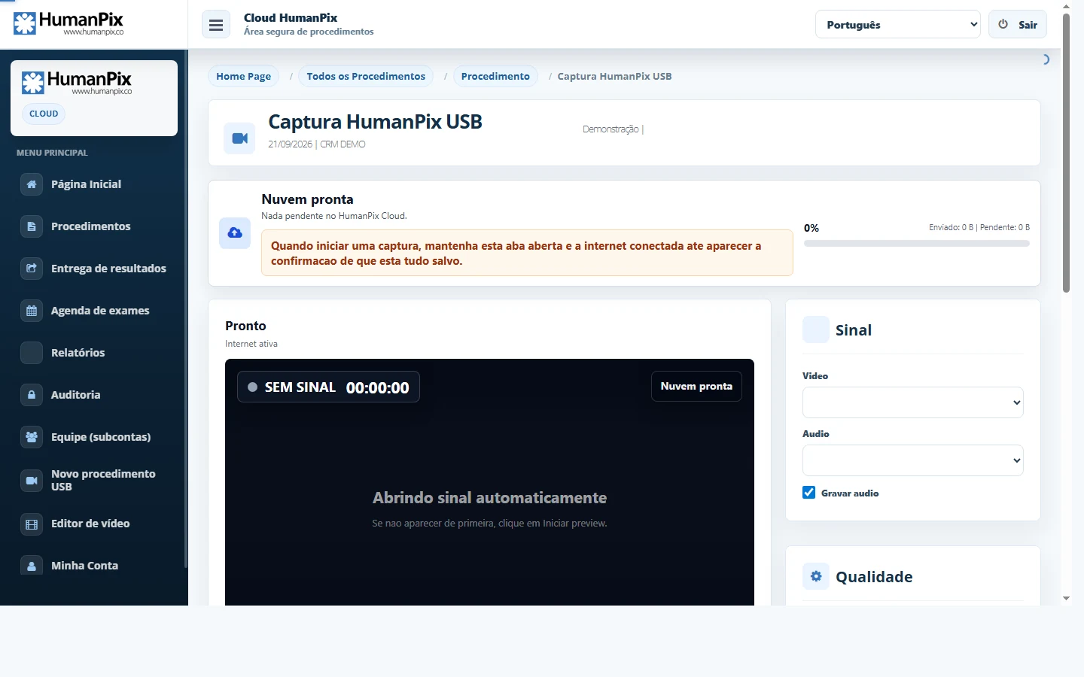Click the '21/09/2026 | CRM DEMO' text
Screen dimensions: 1084x677
point(317,144)
